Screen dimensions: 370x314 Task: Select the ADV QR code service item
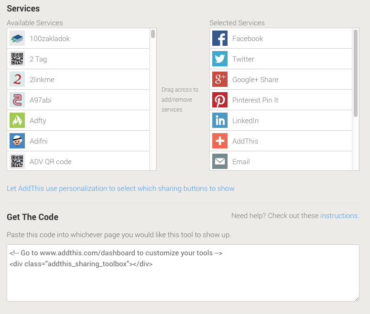(78, 161)
